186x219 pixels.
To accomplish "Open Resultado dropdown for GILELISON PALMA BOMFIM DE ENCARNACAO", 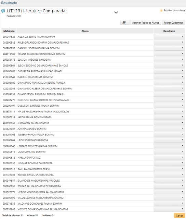I will click(x=169, y=100).
